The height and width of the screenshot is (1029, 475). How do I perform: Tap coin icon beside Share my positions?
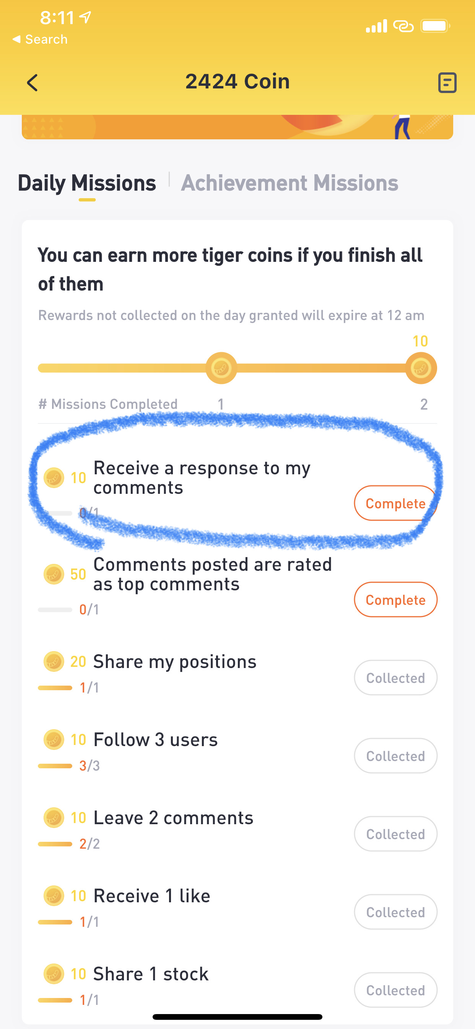pyautogui.click(x=54, y=661)
